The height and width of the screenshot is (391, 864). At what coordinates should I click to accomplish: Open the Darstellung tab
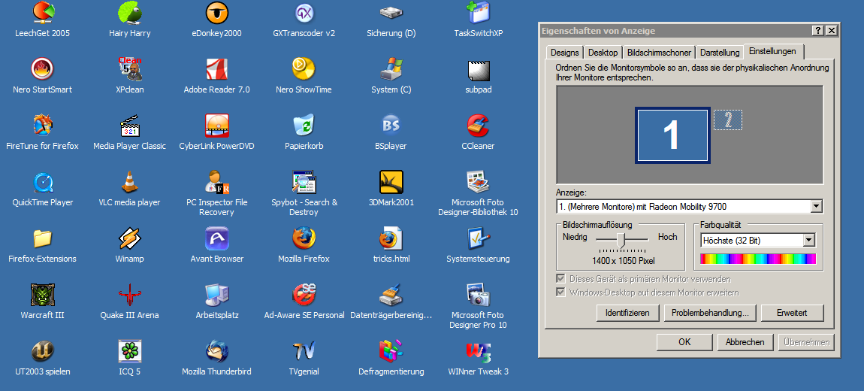tap(720, 53)
